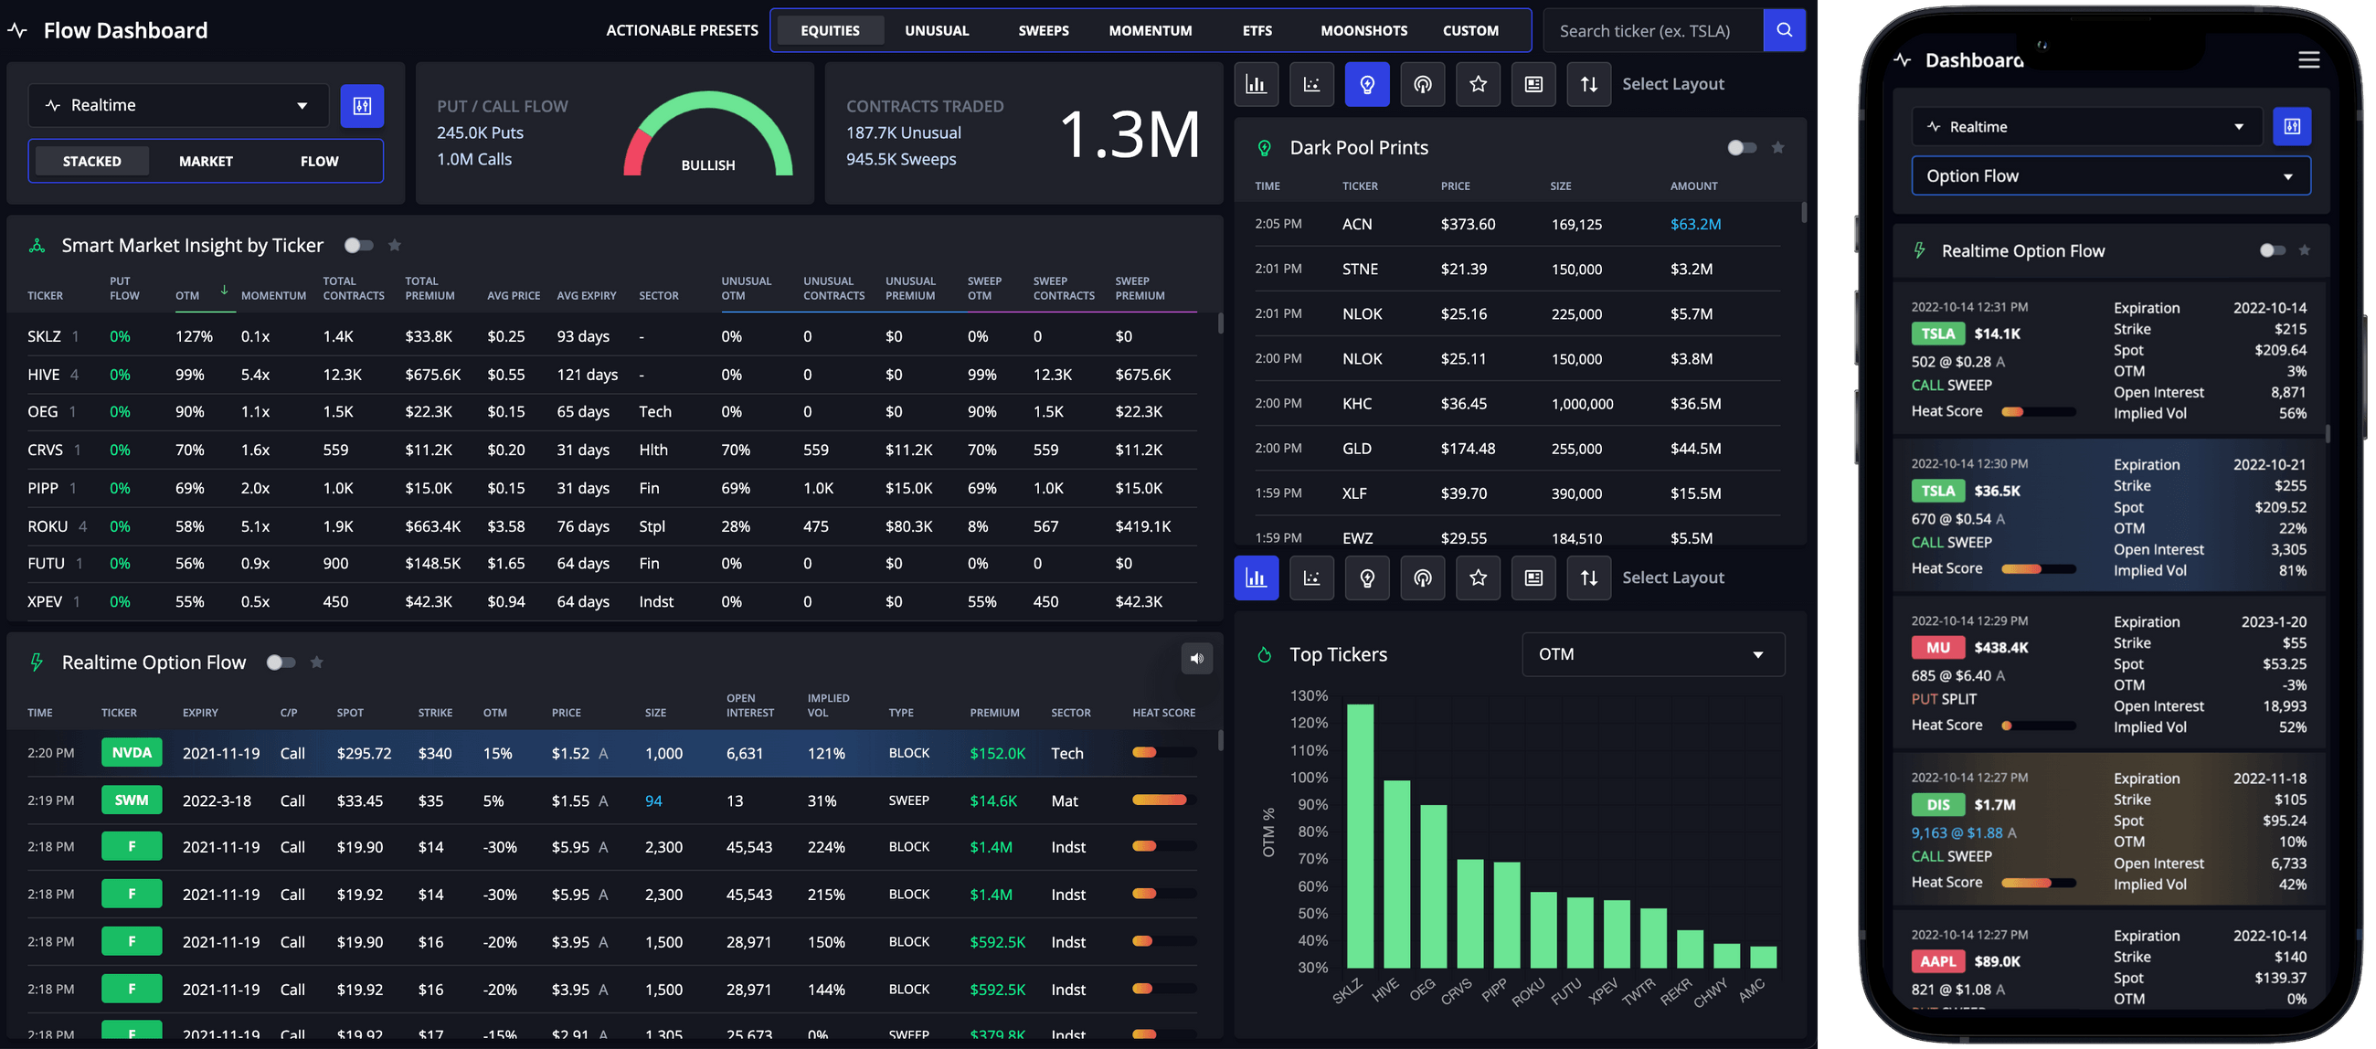The height and width of the screenshot is (1049, 2376).
Task: Toggle the Smart Market Insight by Ticker switch
Action: click(358, 246)
